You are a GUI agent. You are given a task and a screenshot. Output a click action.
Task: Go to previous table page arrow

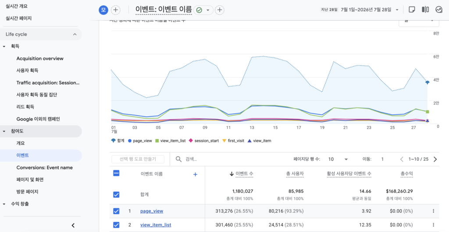click(402, 159)
